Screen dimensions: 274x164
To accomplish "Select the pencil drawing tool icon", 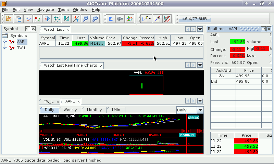I will pyautogui.click(x=145, y=19).
